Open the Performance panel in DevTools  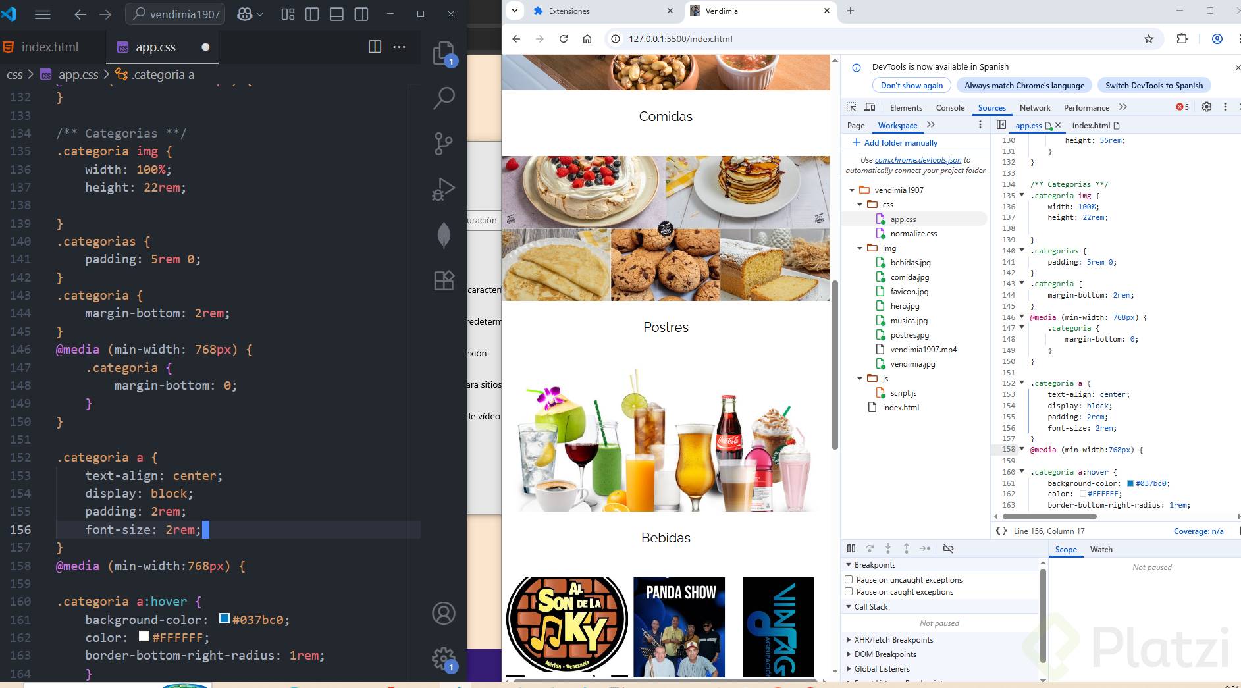[x=1086, y=107]
